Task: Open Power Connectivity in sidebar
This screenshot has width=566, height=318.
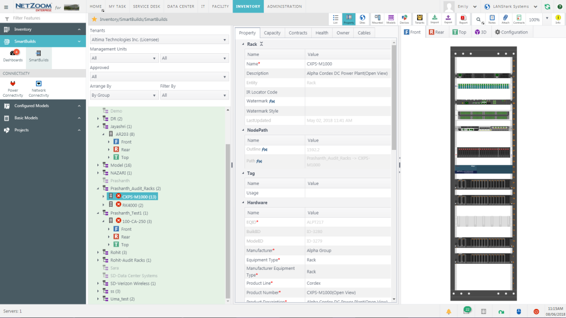Action: tap(12, 87)
